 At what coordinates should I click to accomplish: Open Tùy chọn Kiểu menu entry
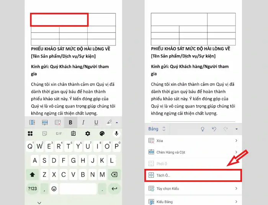193,188
